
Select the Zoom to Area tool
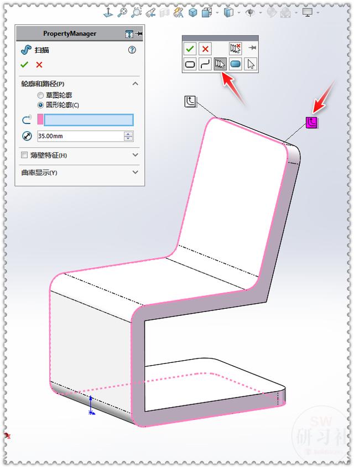137,13
